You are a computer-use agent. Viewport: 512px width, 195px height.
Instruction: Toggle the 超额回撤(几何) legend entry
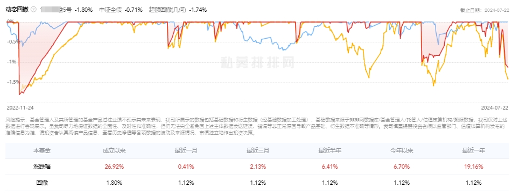[x=178, y=10]
